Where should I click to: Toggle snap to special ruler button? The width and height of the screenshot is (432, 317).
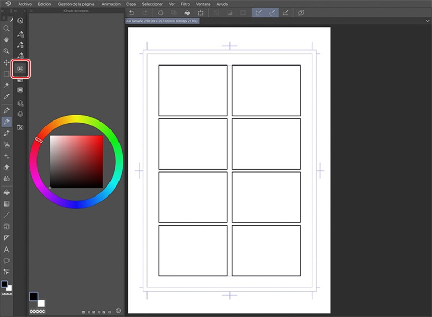272,12
